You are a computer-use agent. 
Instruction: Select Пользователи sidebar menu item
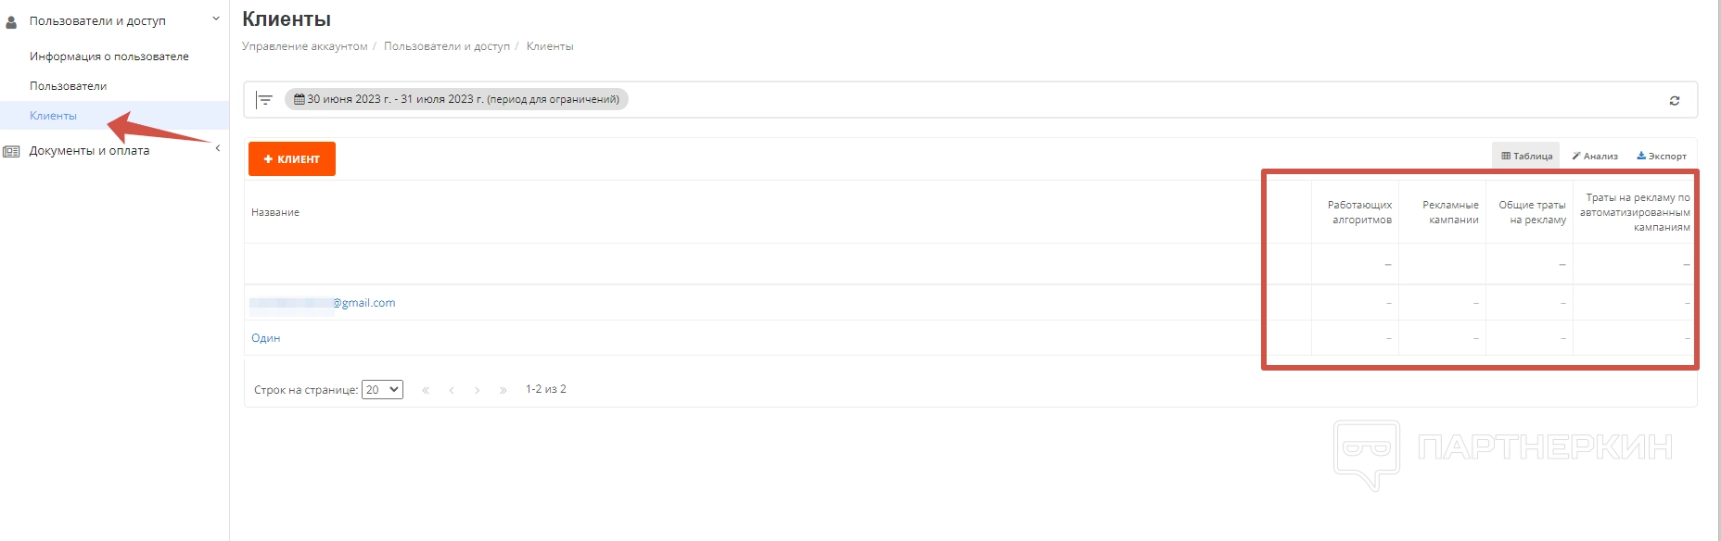point(69,86)
